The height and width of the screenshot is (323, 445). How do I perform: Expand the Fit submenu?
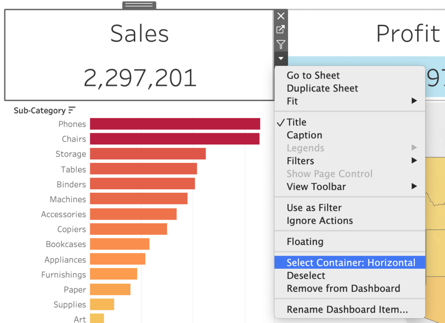point(414,101)
